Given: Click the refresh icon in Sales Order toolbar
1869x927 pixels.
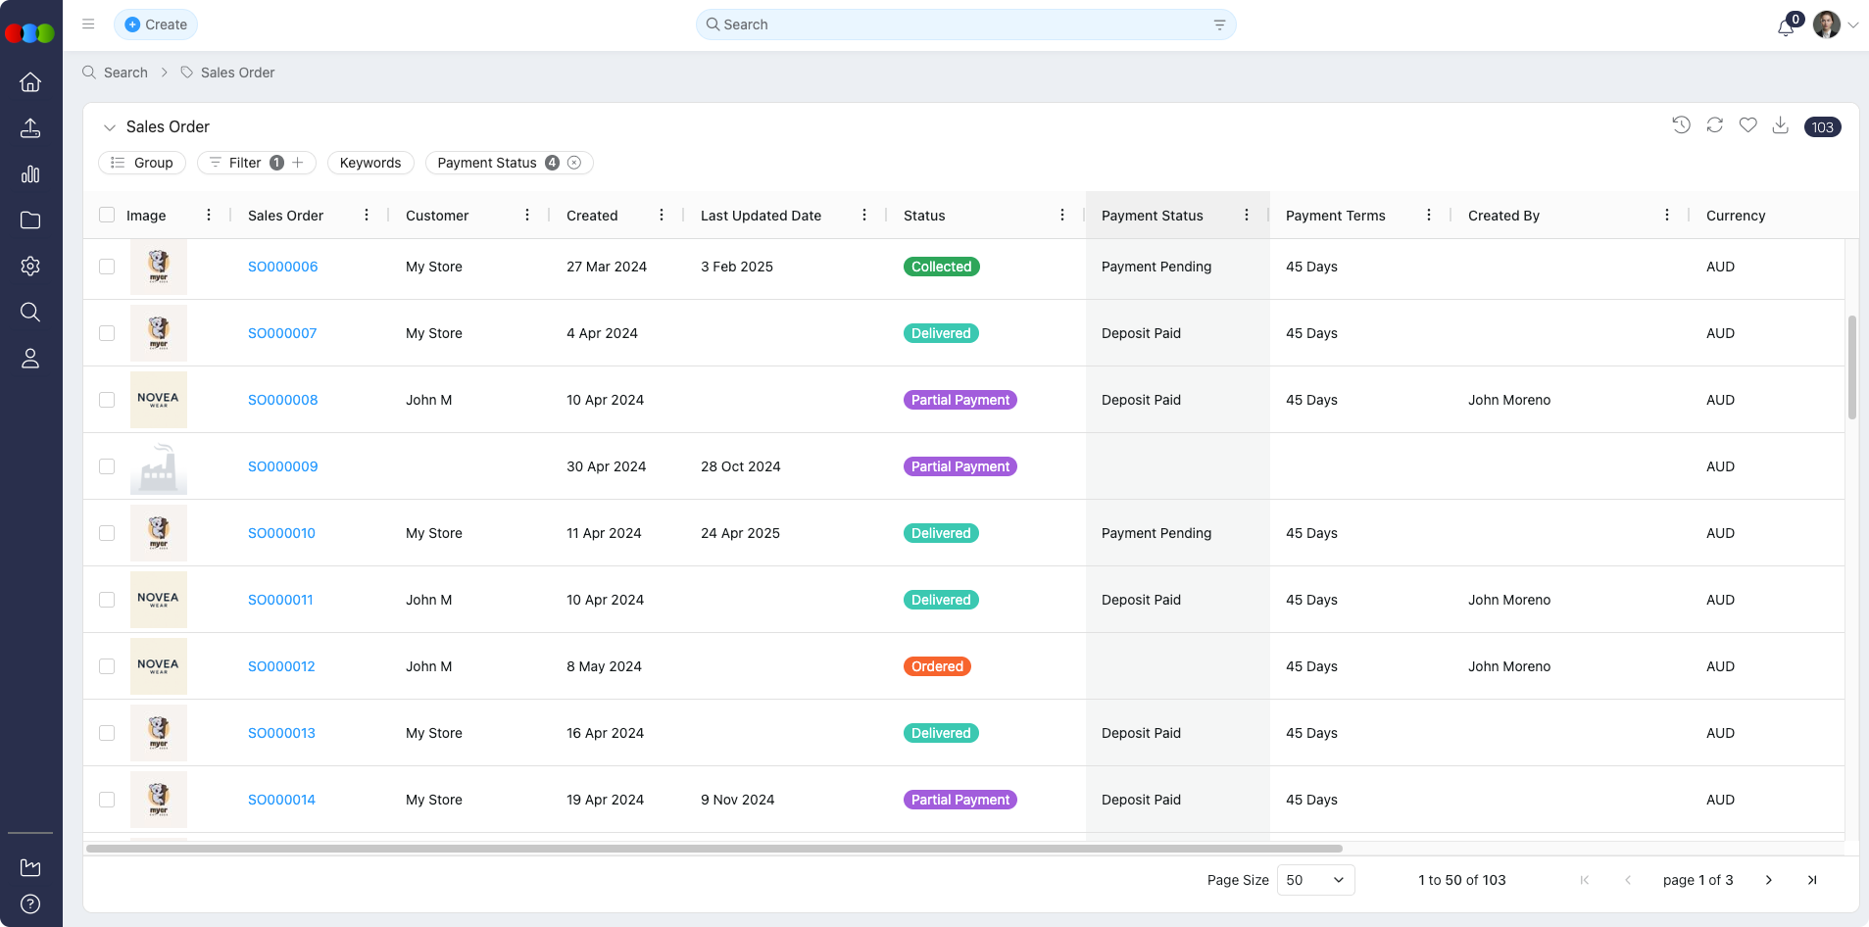Looking at the screenshot, I should (x=1714, y=125).
